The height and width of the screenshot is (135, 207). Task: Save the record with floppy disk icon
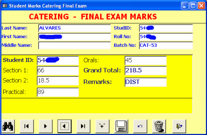(121, 126)
